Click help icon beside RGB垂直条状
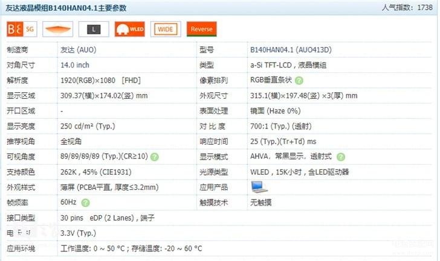This screenshot has width=440, height=261. tap(299, 81)
